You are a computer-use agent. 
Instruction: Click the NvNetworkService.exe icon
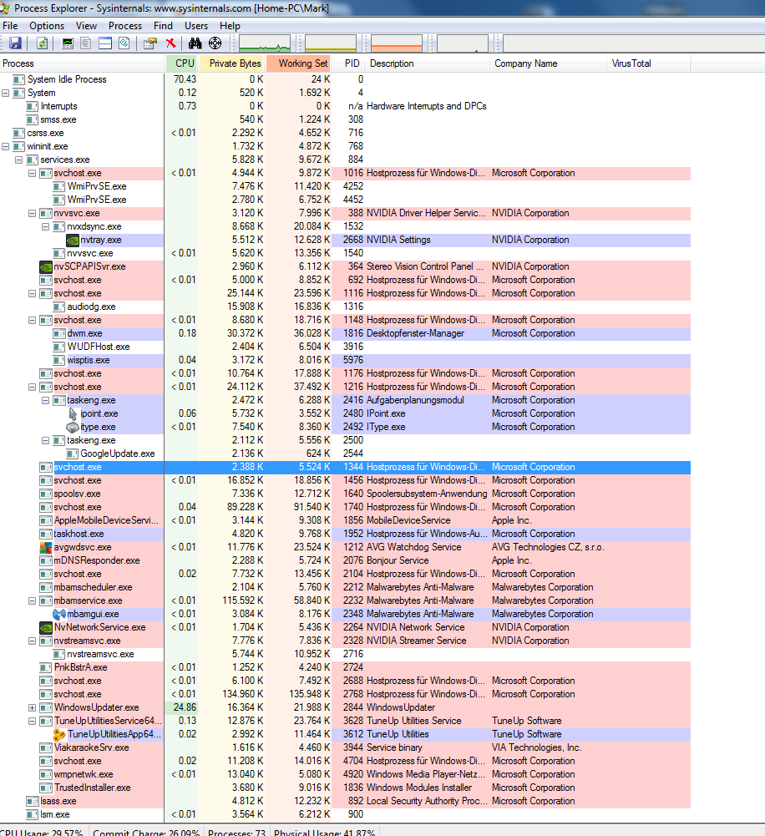coord(46,627)
